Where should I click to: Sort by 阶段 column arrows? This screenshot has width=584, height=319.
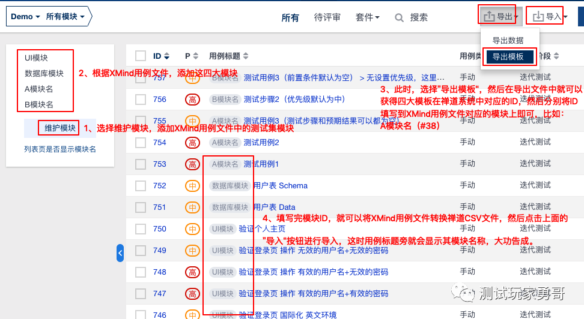click(556, 56)
